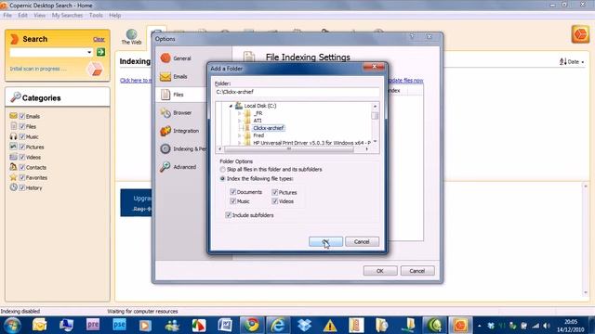Image resolution: width=595 pixels, height=334 pixels.
Task: Open Windows Start menu
Action: click(12, 325)
